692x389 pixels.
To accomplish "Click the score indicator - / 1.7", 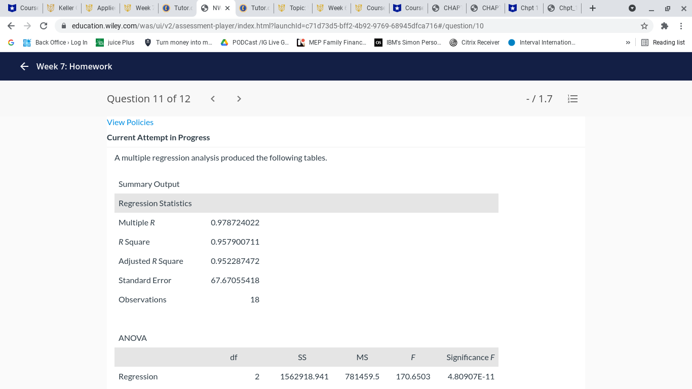I will point(540,99).
